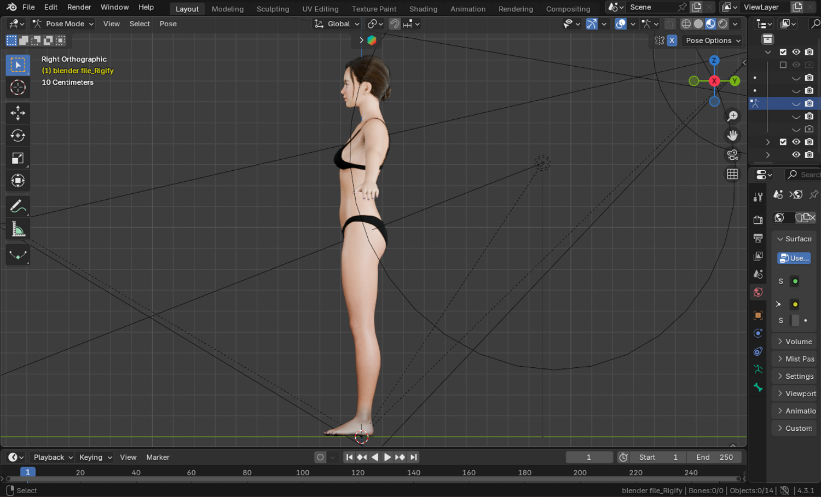Click the viewport zoom magnifier icon
This screenshot has height=497, width=821.
pos(732,116)
